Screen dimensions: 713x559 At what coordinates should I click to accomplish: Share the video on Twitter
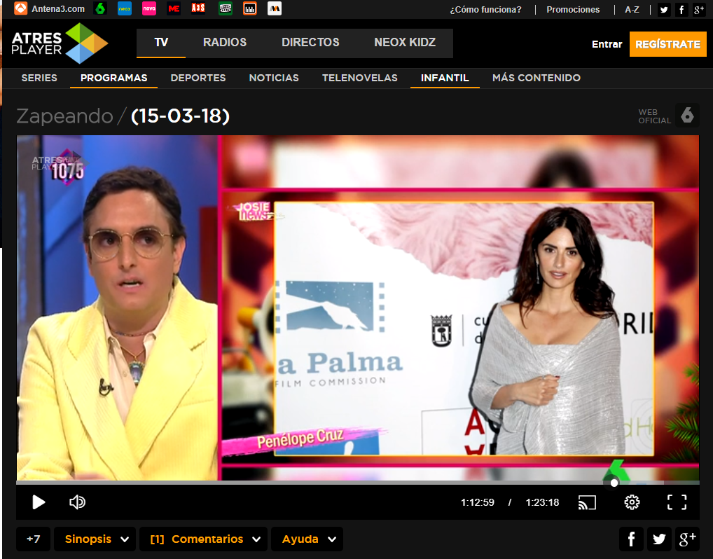pyautogui.click(x=659, y=539)
